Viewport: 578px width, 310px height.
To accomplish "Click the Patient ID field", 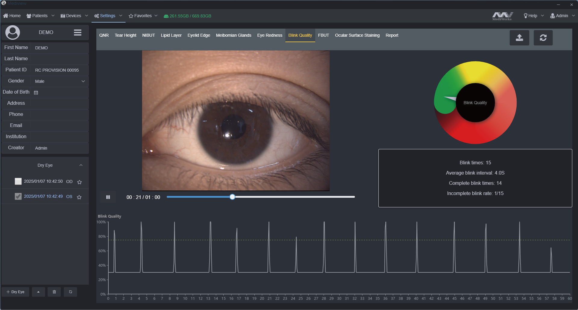I will pos(60,70).
